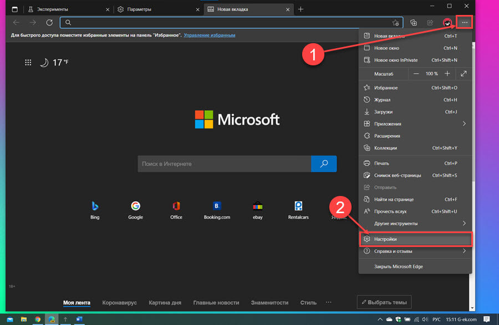Open the Google quick link
The height and width of the screenshot is (325, 499).
click(136, 210)
